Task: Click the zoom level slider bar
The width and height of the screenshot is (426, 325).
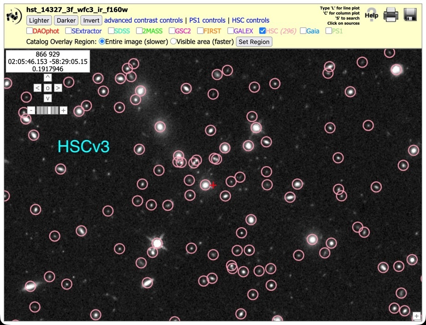Action: tap(47, 110)
